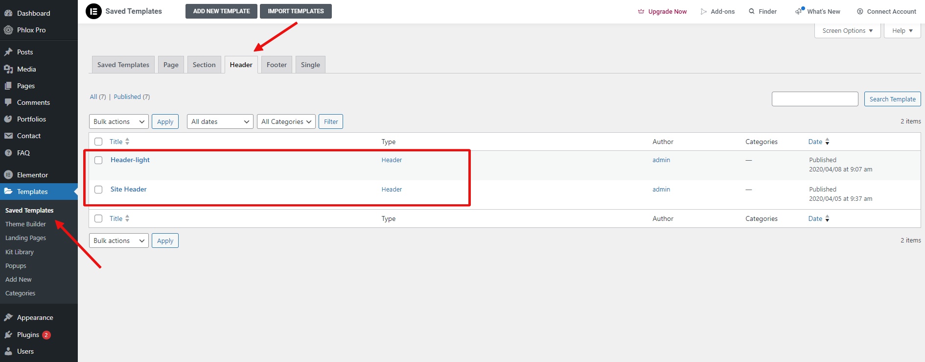925x362 pixels.
Task: Click the Templates folder icon
Action: 8,192
